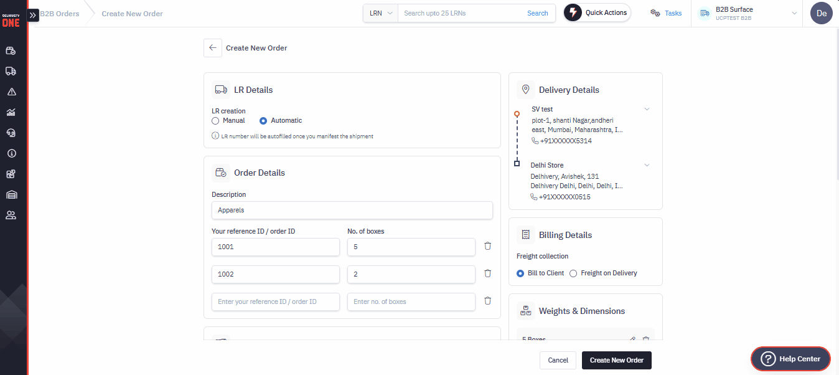Click the back arrow beside Create New Order
839x375 pixels.
[x=213, y=48]
